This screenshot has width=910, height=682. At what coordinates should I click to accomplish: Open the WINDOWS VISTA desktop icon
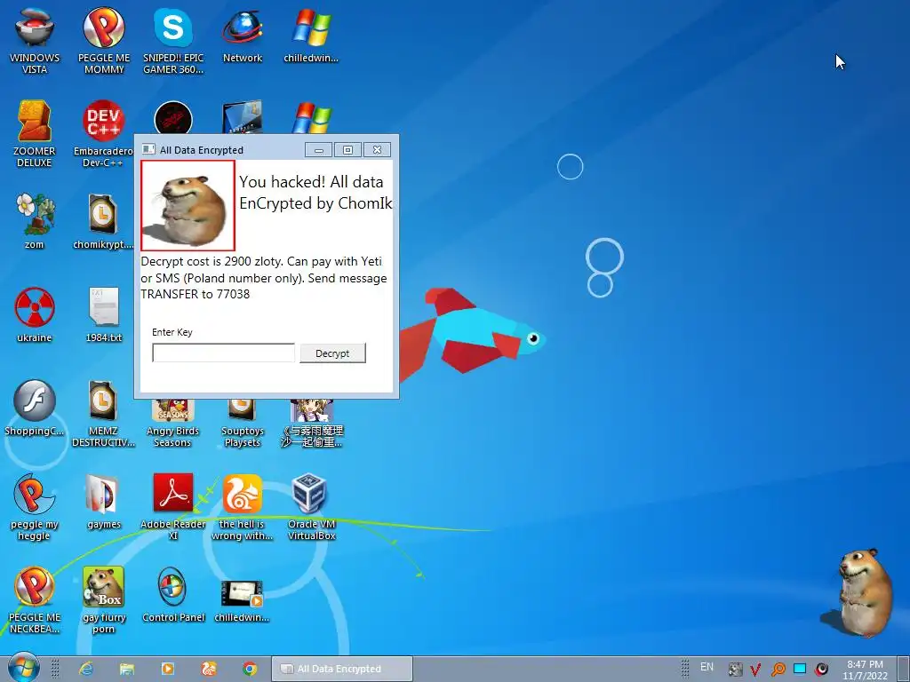tap(35, 41)
